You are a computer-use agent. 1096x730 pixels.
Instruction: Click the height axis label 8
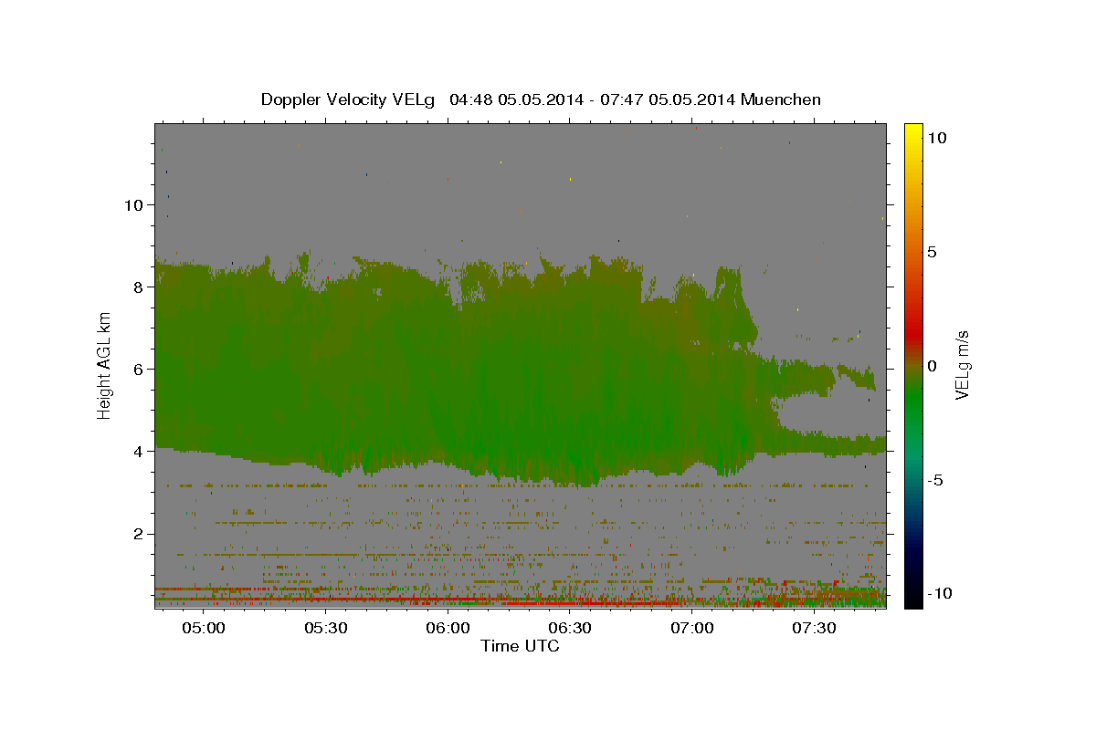coord(137,287)
